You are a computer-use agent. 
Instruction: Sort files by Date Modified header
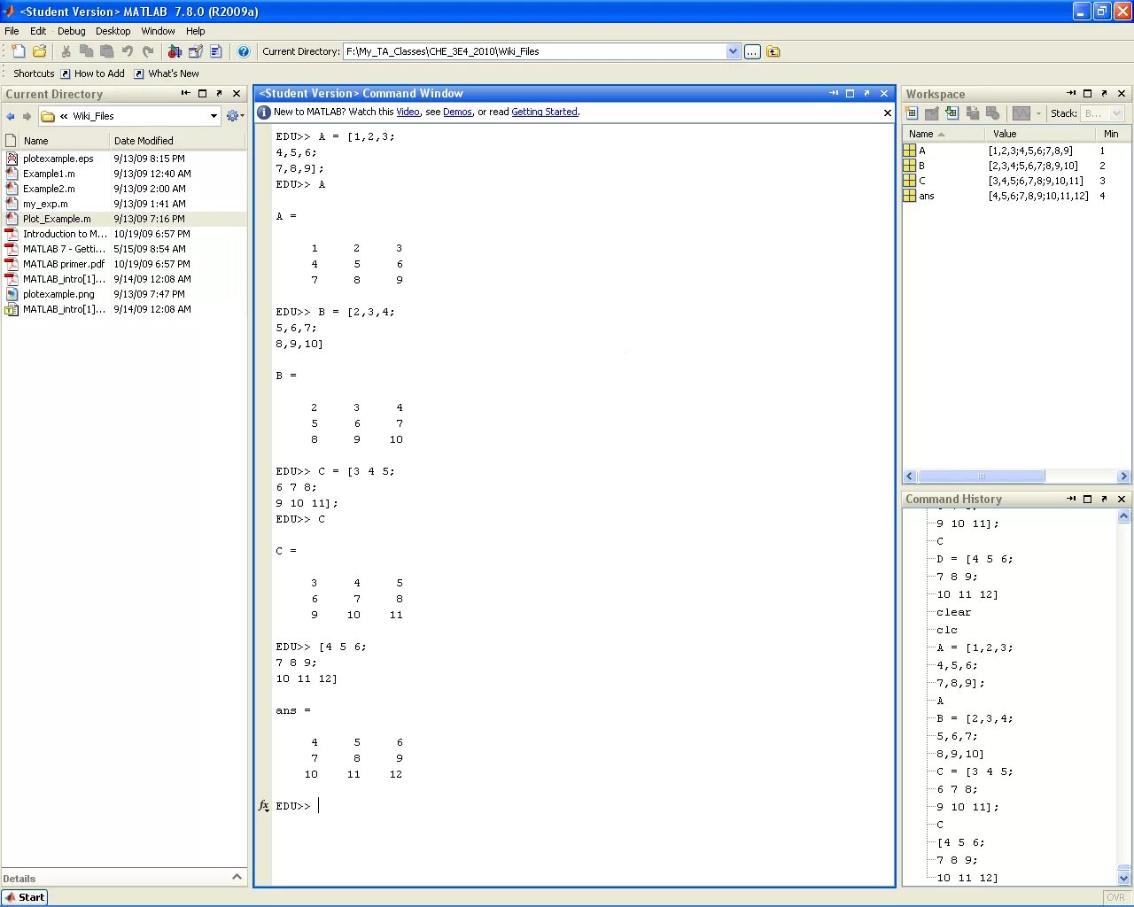point(177,141)
